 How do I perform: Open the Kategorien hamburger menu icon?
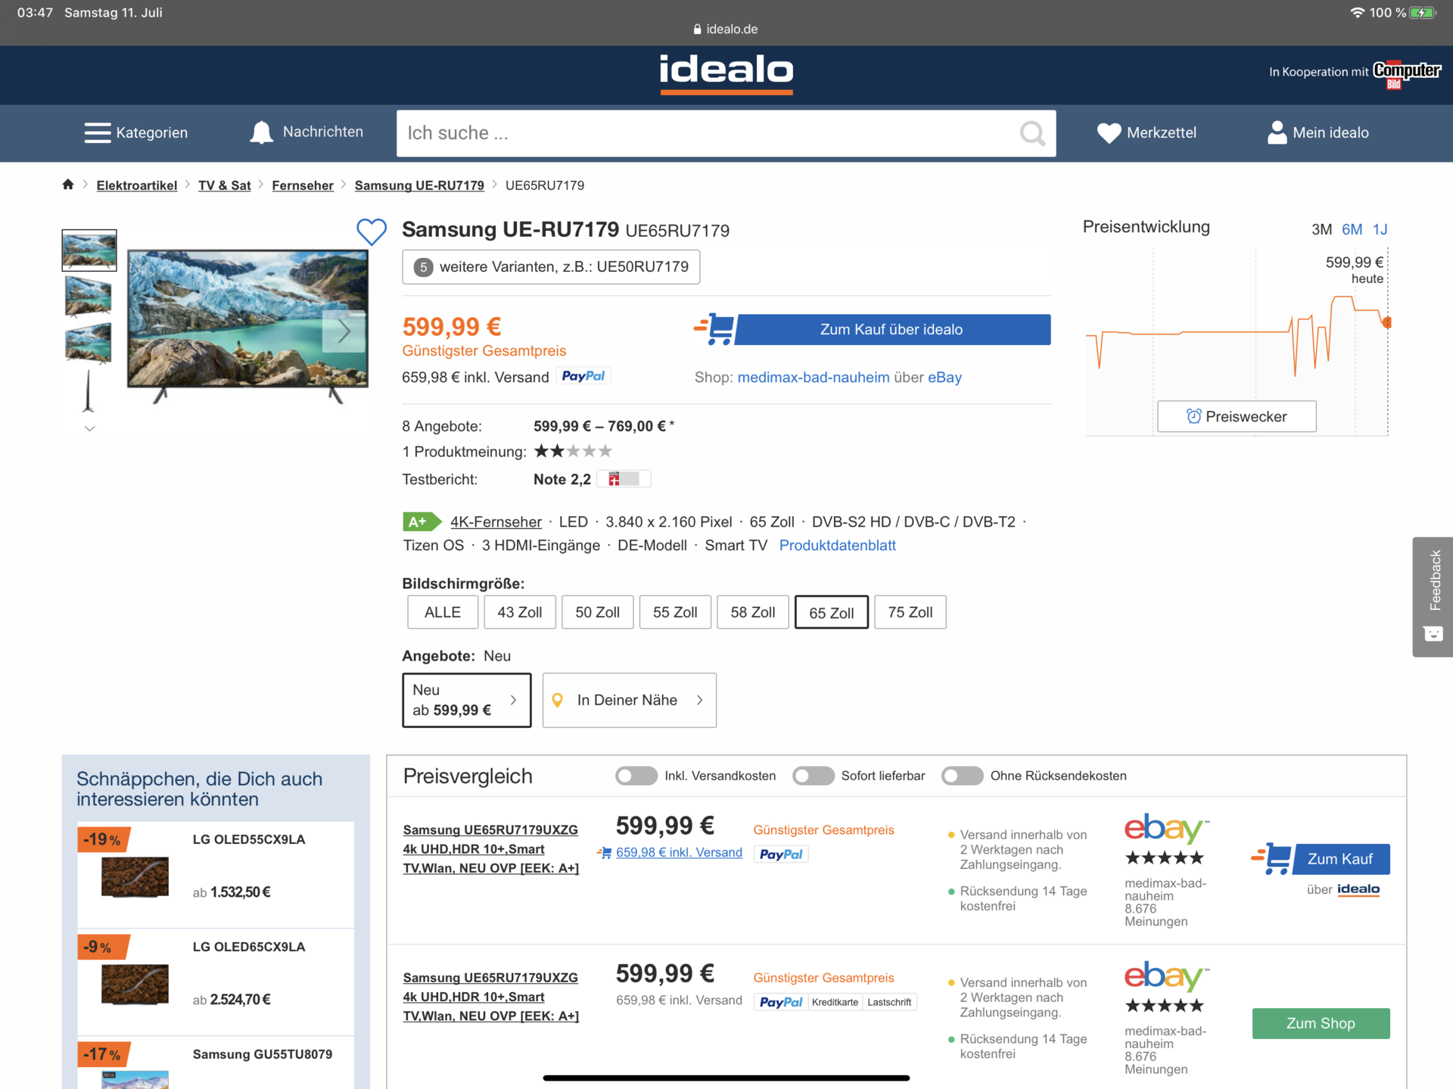pos(98,132)
